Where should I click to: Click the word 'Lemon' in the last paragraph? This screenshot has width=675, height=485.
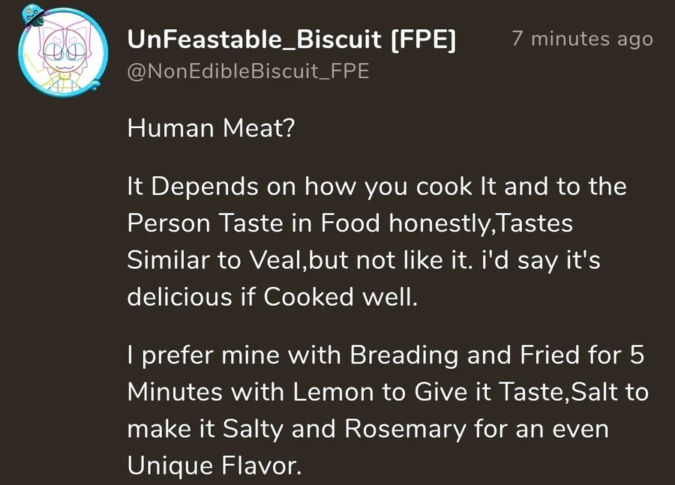point(333,392)
